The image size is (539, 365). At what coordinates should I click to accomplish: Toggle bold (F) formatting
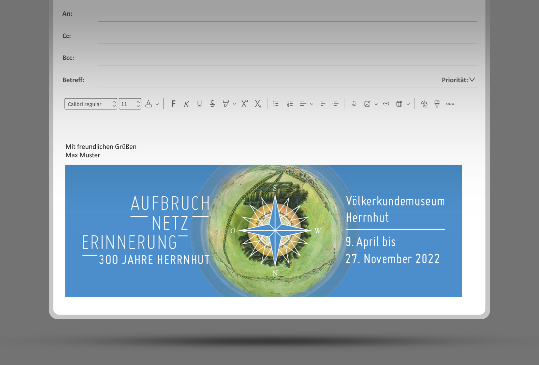tap(173, 104)
